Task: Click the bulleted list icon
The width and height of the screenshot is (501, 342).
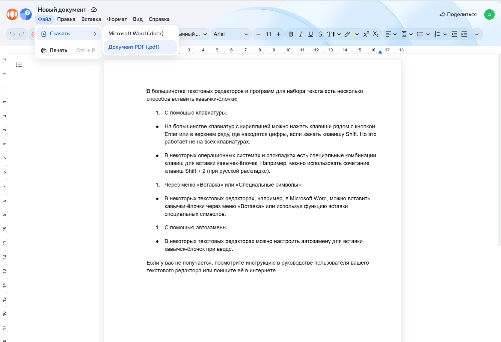Action: click(x=420, y=34)
